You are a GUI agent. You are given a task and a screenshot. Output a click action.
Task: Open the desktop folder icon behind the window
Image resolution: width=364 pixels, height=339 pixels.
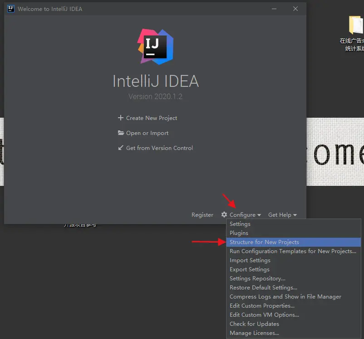click(356, 25)
